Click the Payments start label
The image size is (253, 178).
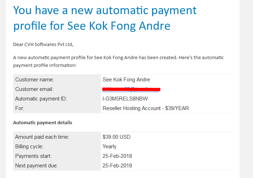[x=33, y=156]
